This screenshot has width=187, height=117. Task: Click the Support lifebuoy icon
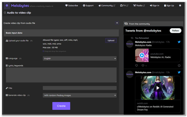(84, 6)
